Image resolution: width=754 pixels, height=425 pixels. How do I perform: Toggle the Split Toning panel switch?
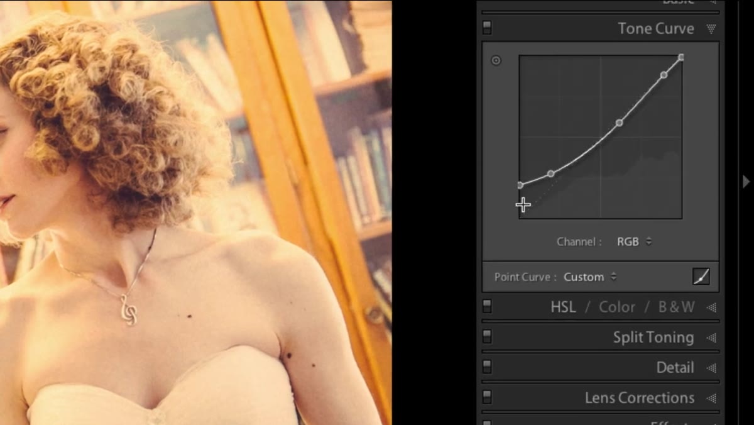tap(487, 337)
